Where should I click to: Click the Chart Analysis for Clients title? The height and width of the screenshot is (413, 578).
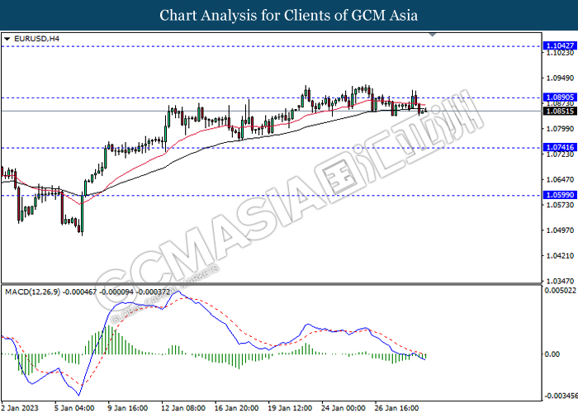289,15
